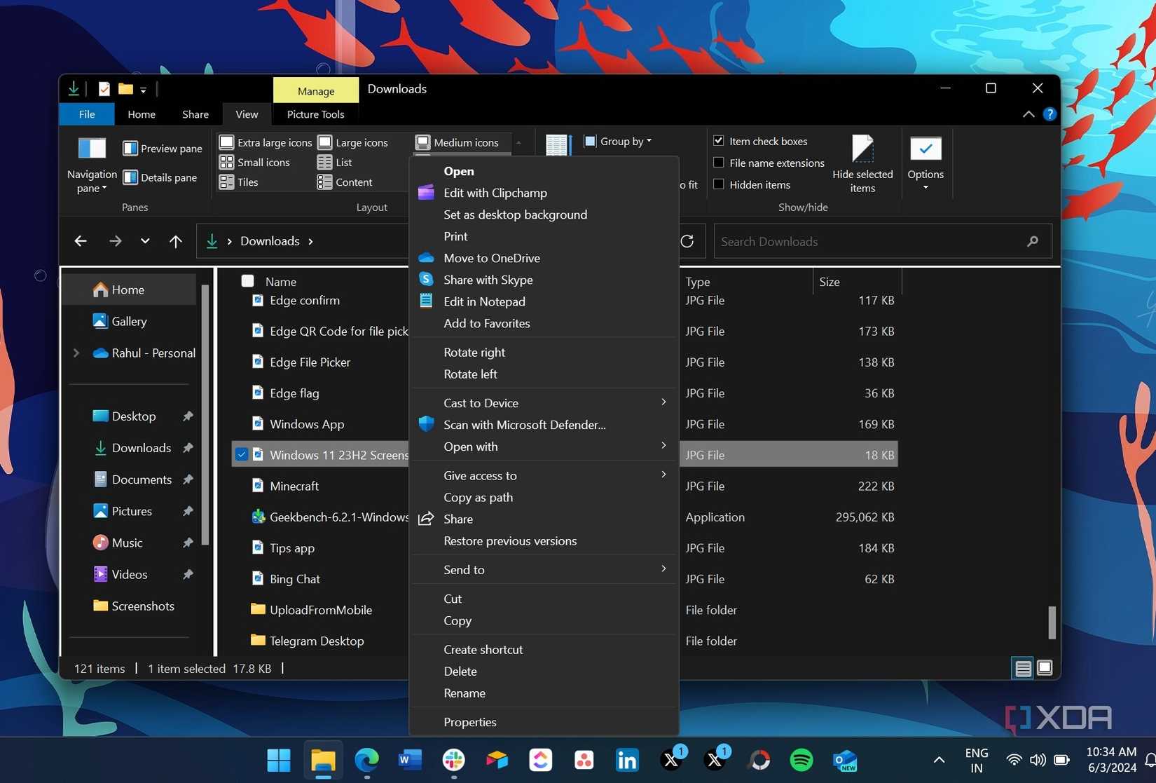The width and height of the screenshot is (1156, 783).
Task: Switch to thumbnail view in status bar
Action: pos(1045,668)
